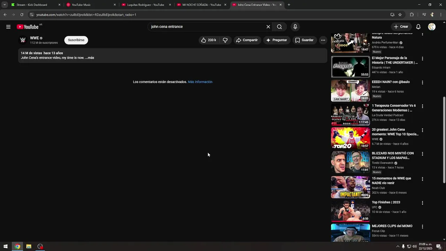Open WWE channel name link
This screenshot has height=251, width=446.
click(34, 38)
